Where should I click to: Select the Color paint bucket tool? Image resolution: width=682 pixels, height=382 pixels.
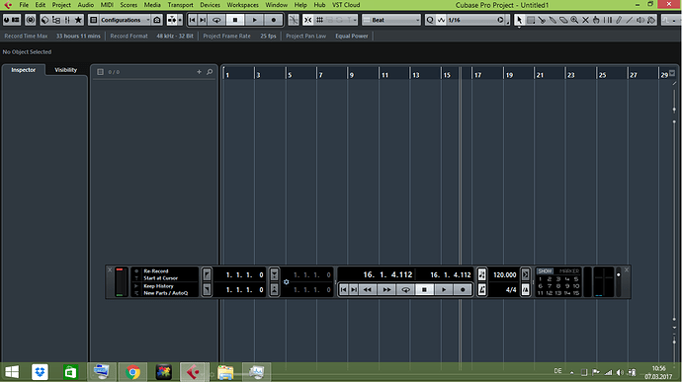pos(651,20)
